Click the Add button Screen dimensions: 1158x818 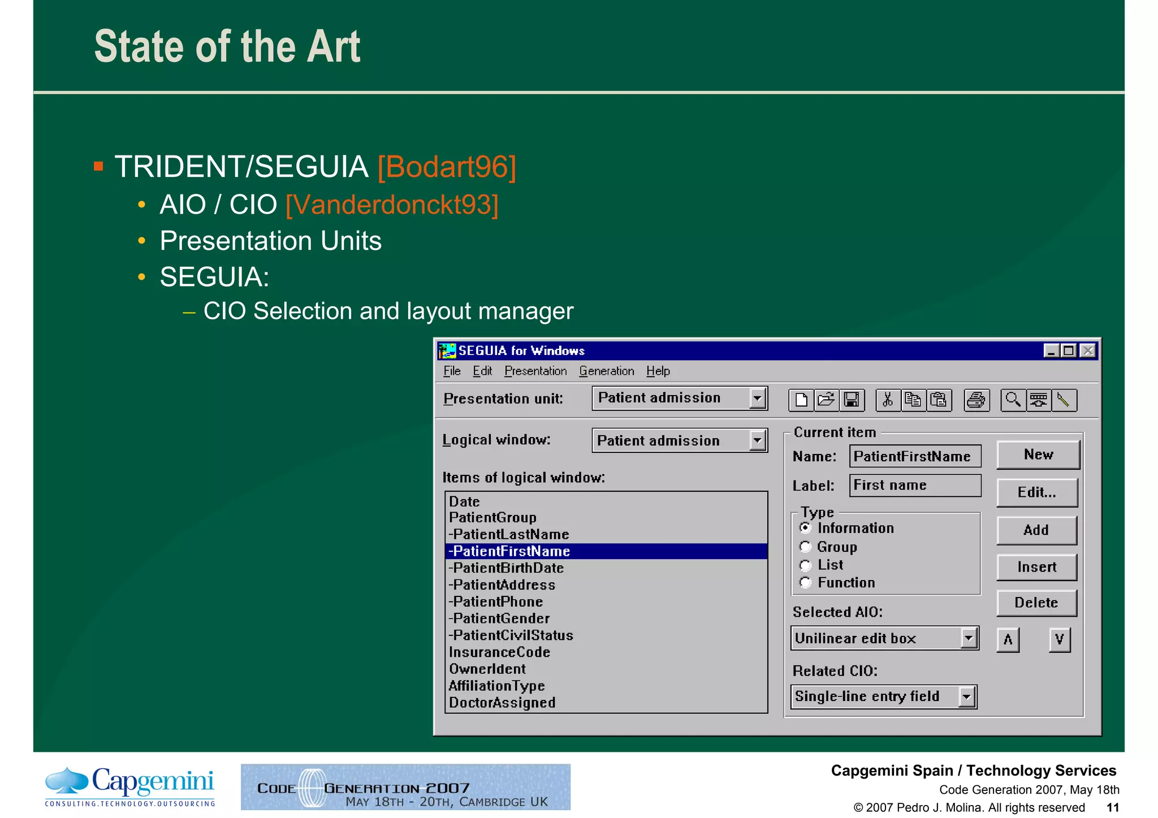1037,530
